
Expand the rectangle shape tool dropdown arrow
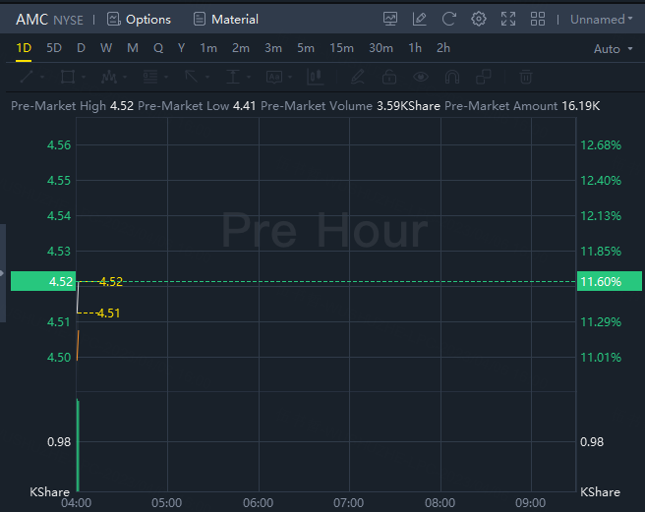84,77
